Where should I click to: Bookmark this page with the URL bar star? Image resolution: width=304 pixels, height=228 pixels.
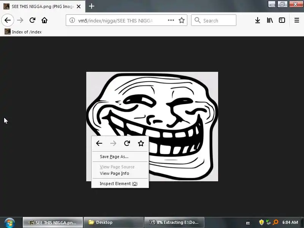(182, 20)
